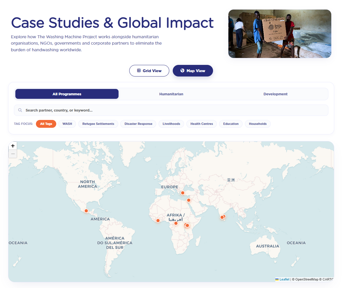Open the Central Africa marker near Cameroon
342x288 pixels.
coord(176,223)
